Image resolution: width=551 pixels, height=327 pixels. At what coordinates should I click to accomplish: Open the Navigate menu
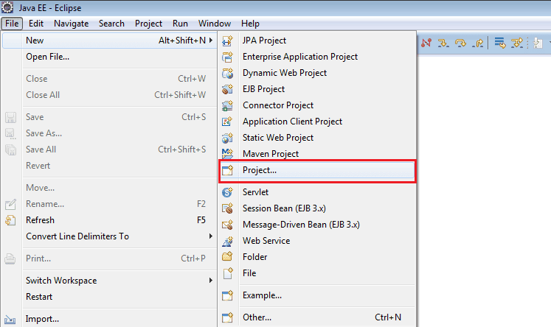pos(71,24)
